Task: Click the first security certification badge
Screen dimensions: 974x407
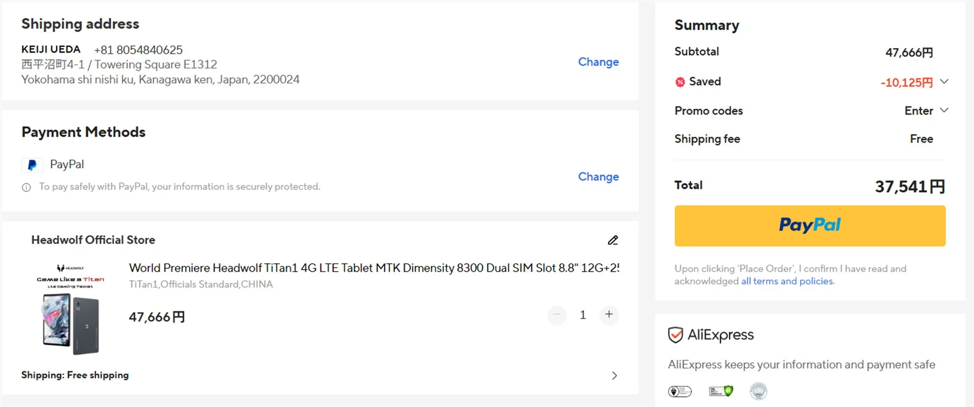Action: click(x=680, y=391)
